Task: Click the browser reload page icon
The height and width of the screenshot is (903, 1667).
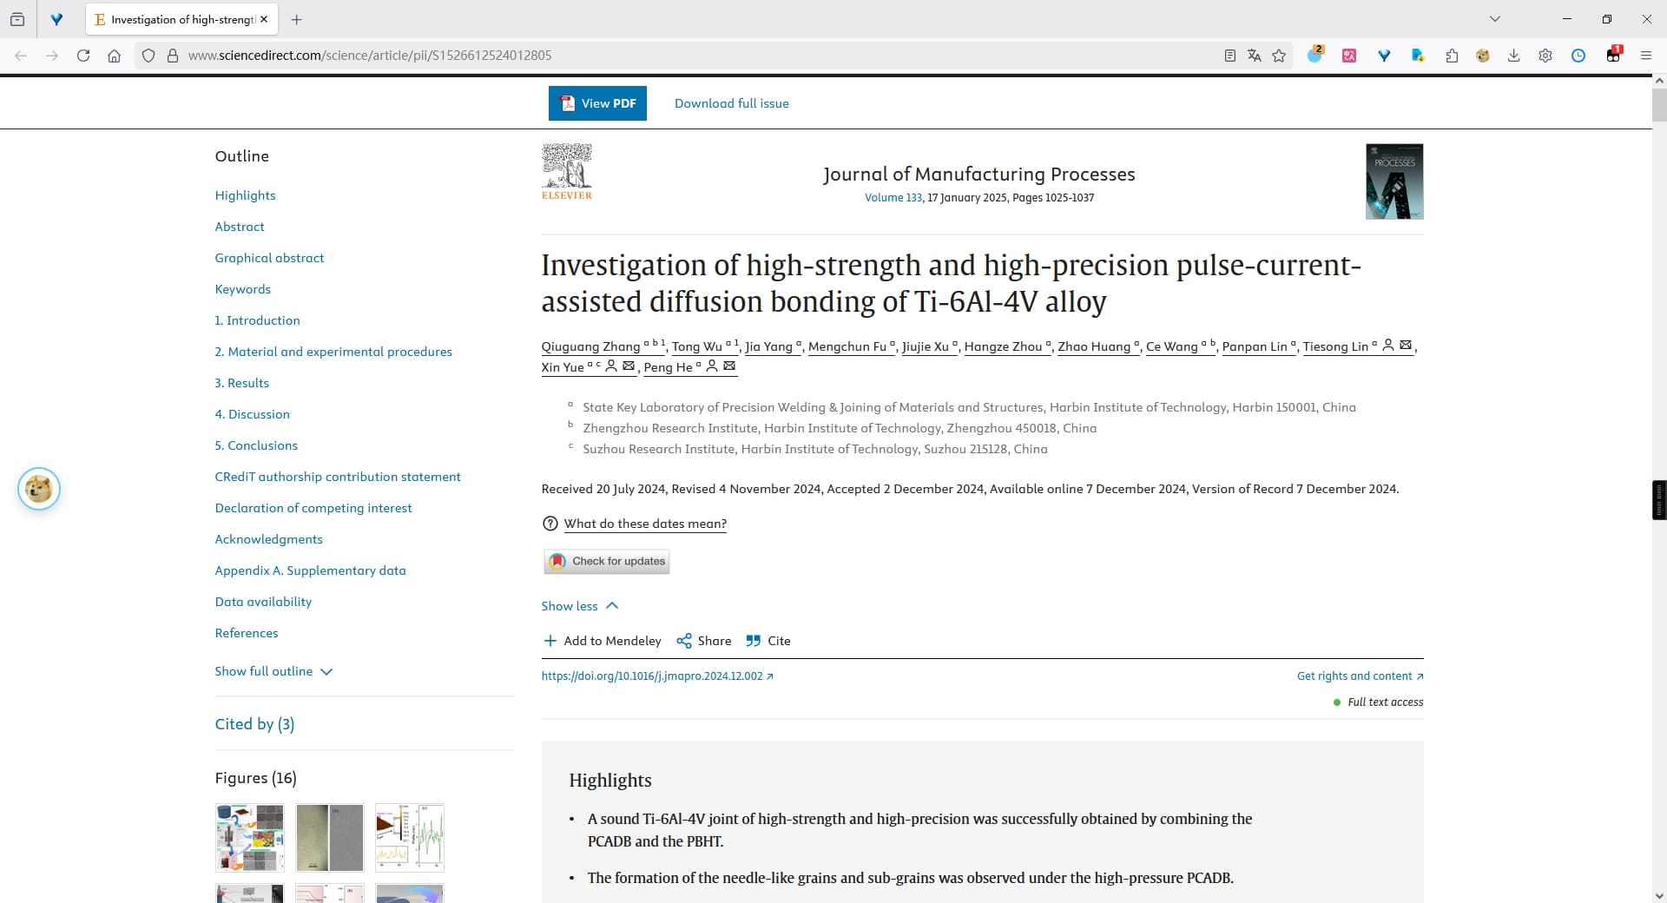Action: coord(83,56)
